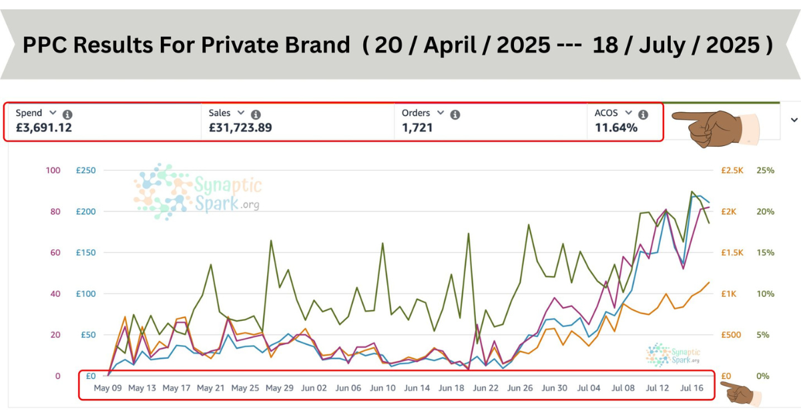Click the pointing hand near £0 axis label
The width and height of the screenshot is (801, 419).
coord(742,394)
